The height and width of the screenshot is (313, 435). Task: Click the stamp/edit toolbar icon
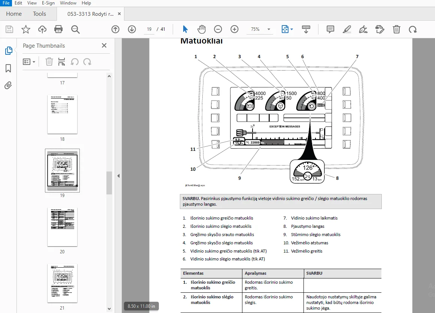pos(380,29)
